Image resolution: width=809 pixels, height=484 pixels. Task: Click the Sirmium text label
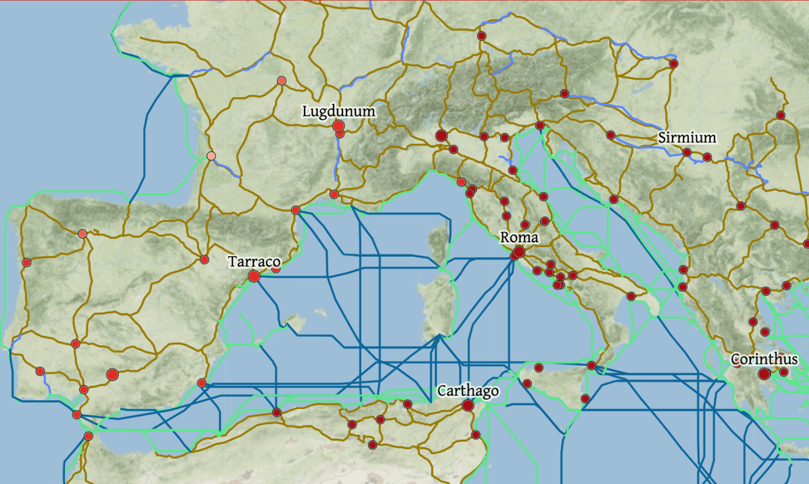[x=686, y=138]
